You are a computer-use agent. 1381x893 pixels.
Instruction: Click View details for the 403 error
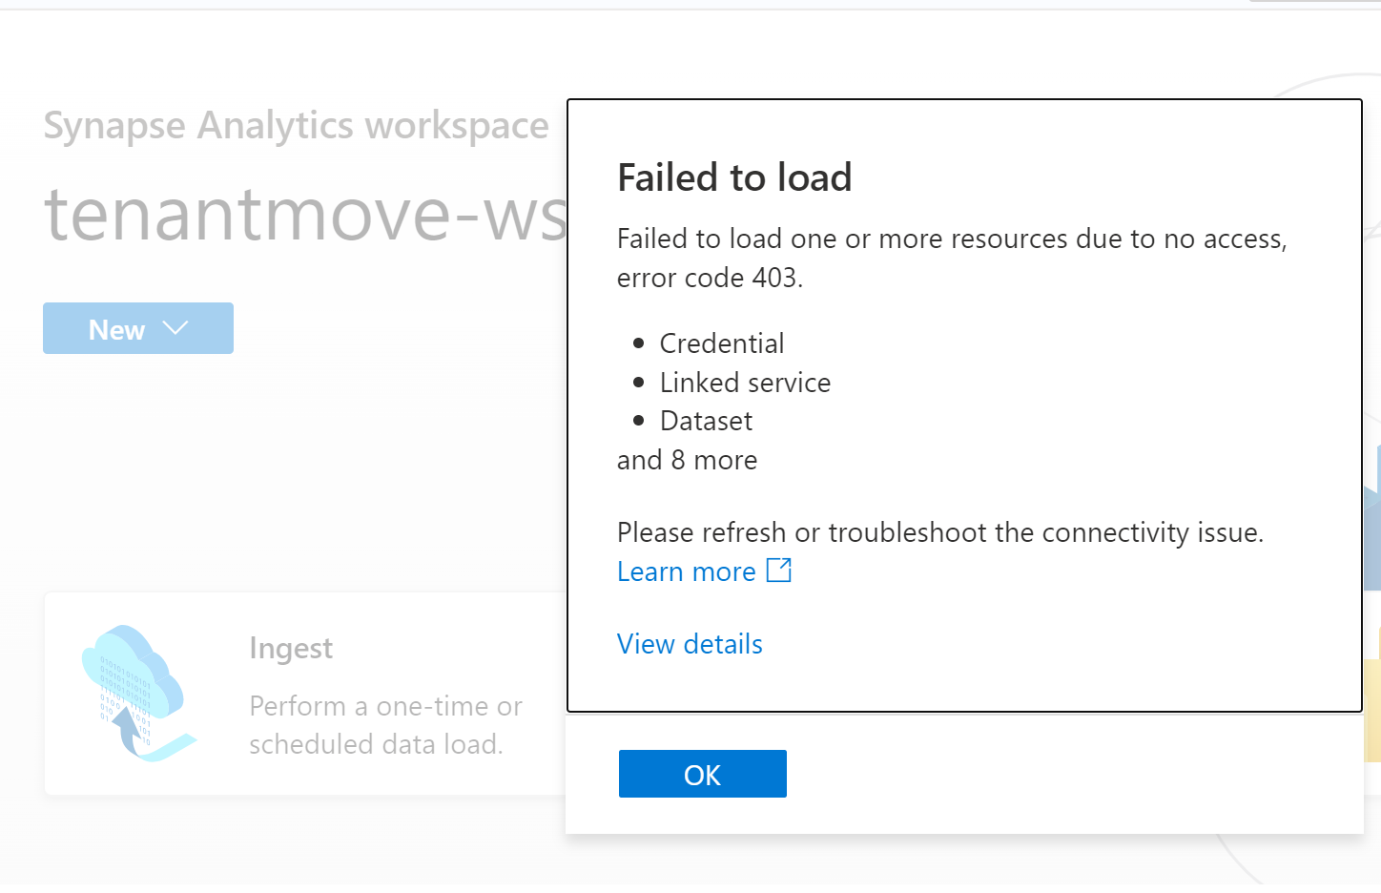pyautogui.click(x=690, y=644)
